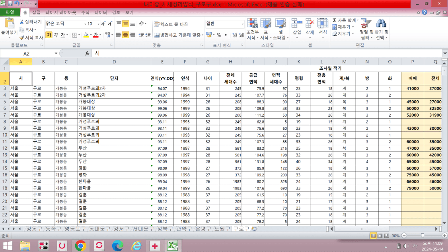Switch to the 검토 review tab
The height and width of the screenshot is (252, 448).
(x=116, y=12)
